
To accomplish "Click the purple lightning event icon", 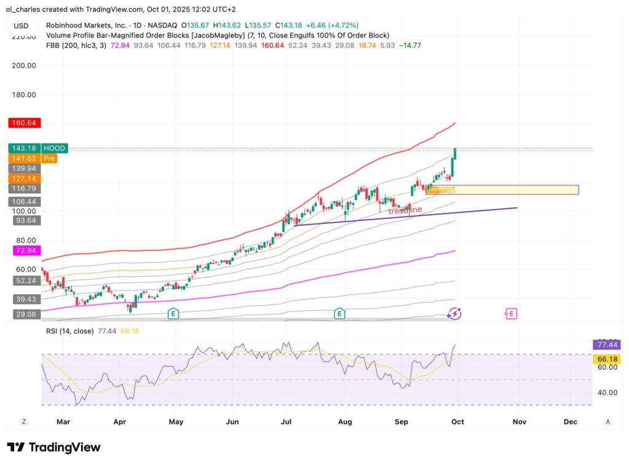I will click(454, 314).
